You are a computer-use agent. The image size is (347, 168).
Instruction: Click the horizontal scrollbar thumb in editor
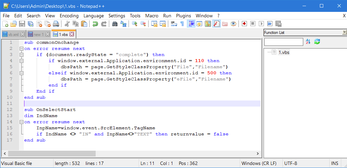point(52,153)
